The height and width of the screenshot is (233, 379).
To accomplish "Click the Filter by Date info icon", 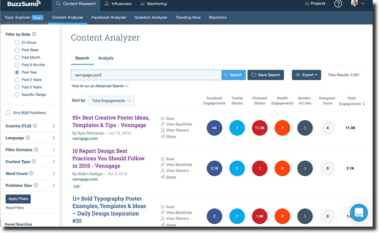I will 34,34.
